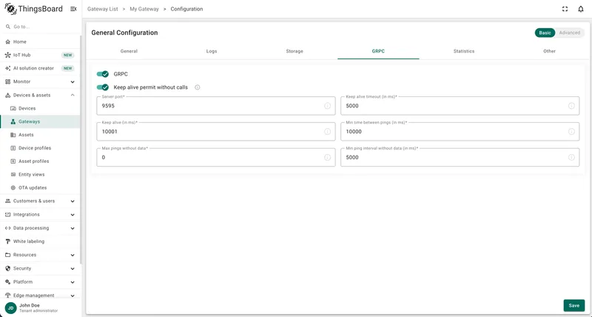Screen dimensions: 592x317
Task: Open the Logs tab
Action: click(x=212, y=51)
